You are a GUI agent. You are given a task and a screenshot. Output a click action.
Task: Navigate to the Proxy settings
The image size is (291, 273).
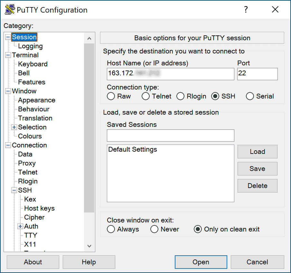[27, 163]
